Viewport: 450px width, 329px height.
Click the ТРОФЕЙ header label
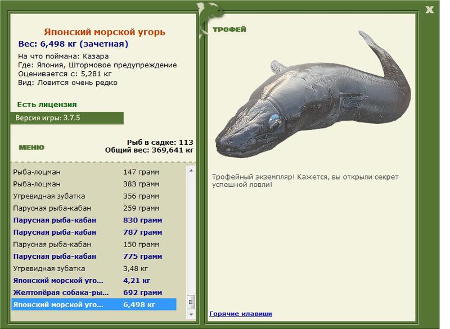[x=229, y=29]
